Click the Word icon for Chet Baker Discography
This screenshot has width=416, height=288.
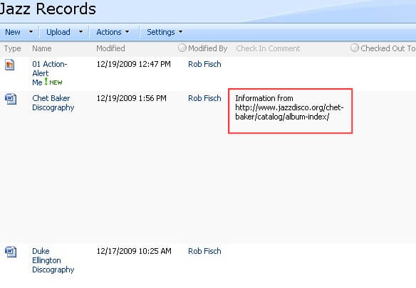pyautogui.click(x=11, y=99)
